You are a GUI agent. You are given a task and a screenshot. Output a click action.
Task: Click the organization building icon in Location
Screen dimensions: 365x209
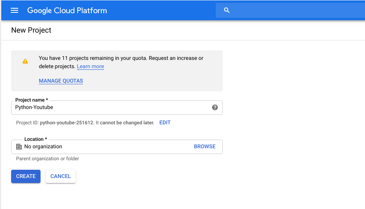(x=19, y=147)
